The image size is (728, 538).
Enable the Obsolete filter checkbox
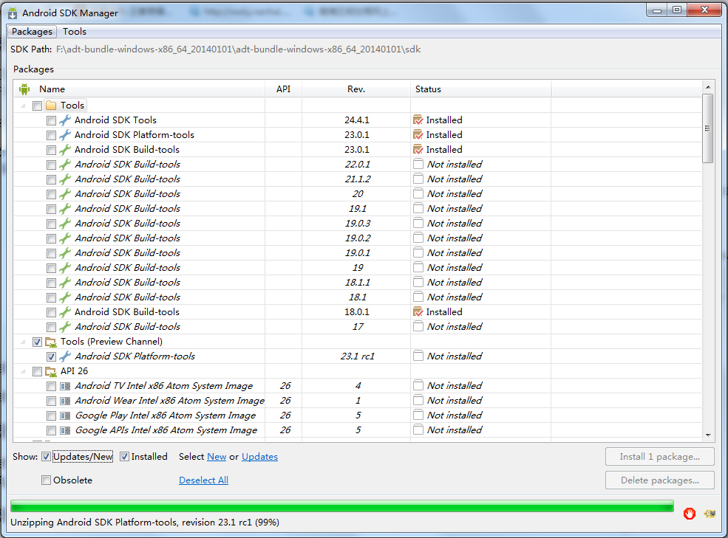click(46, 480)
